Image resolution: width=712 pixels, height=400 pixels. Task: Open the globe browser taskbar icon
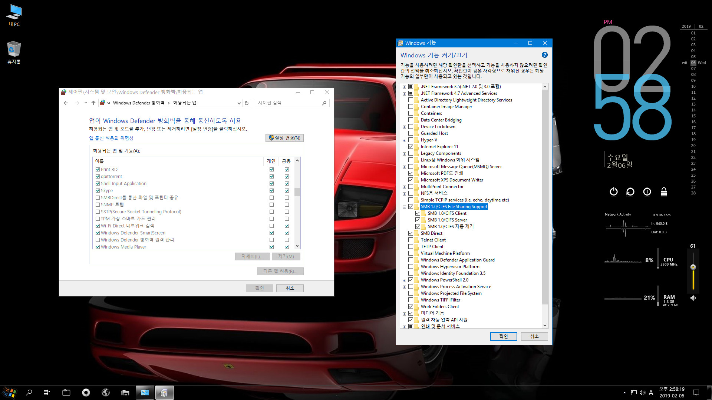(106, 393)
